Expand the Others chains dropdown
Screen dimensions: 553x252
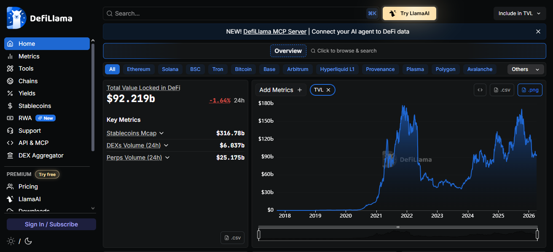pos(525,69)
